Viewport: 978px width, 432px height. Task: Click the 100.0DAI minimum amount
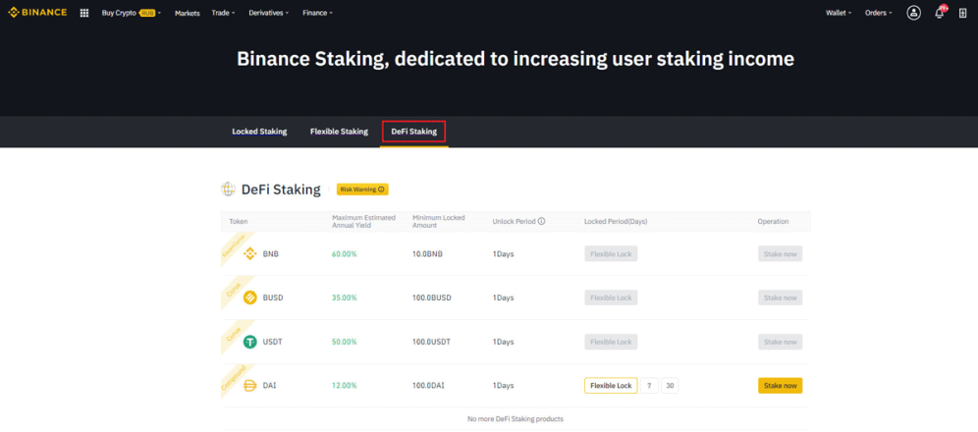(429, 385)
